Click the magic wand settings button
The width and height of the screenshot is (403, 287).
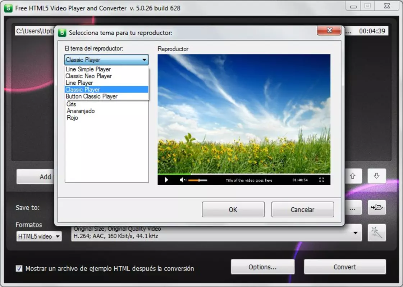(376, 232)
